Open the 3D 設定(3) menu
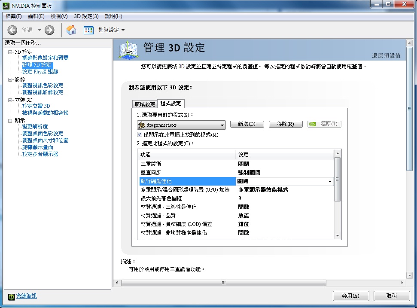This screenshot has width=417, height=308. [86, 16]
